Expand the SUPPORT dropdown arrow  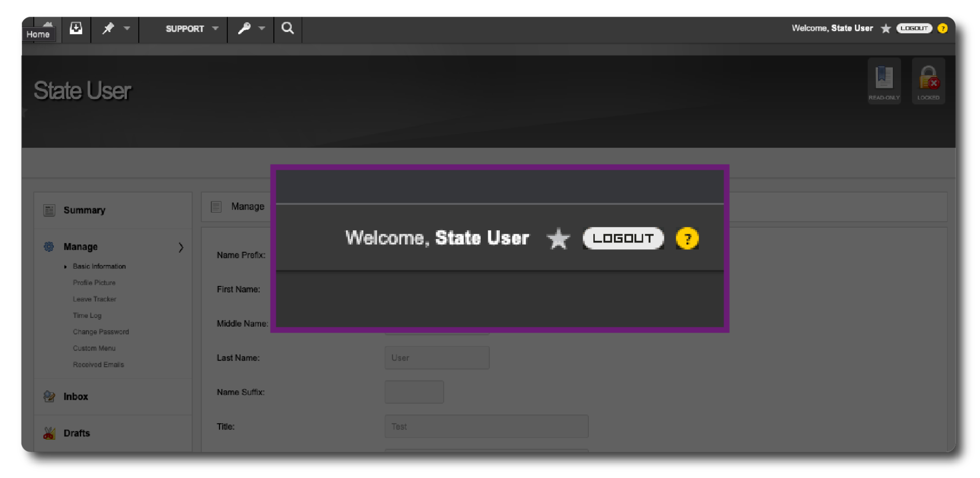click(x=215, y=28)
